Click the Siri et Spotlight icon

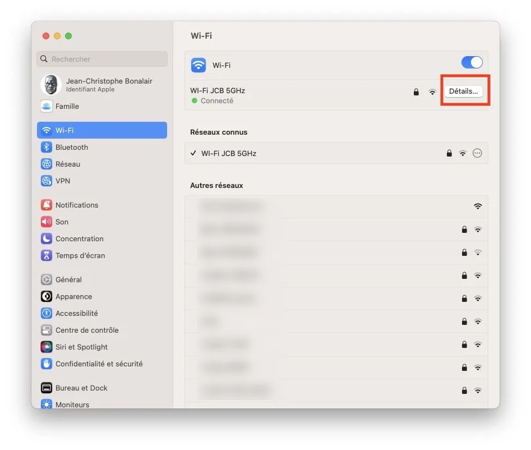[x=47, y=347]
